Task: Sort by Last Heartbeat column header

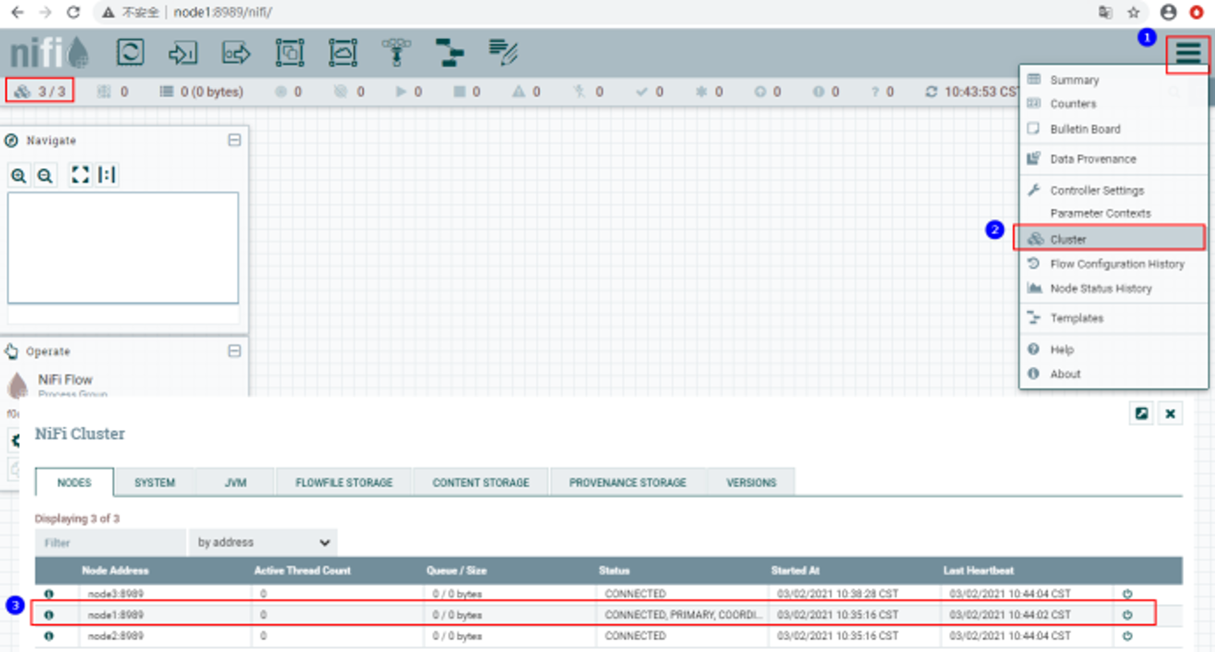Action: 979,571
